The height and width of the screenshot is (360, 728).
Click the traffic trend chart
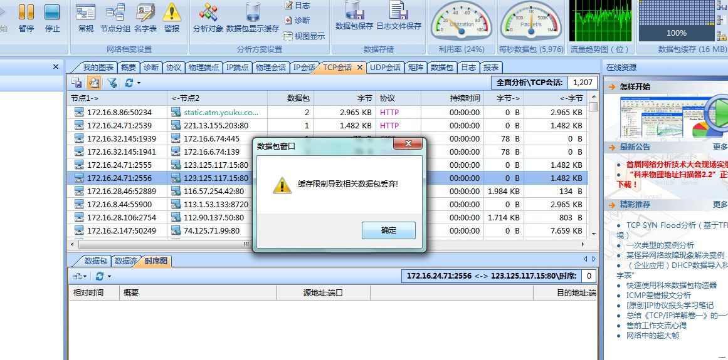pos(600,21)
